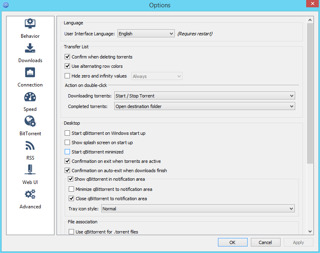
Task: Click the Apply button
Action: 298,242
